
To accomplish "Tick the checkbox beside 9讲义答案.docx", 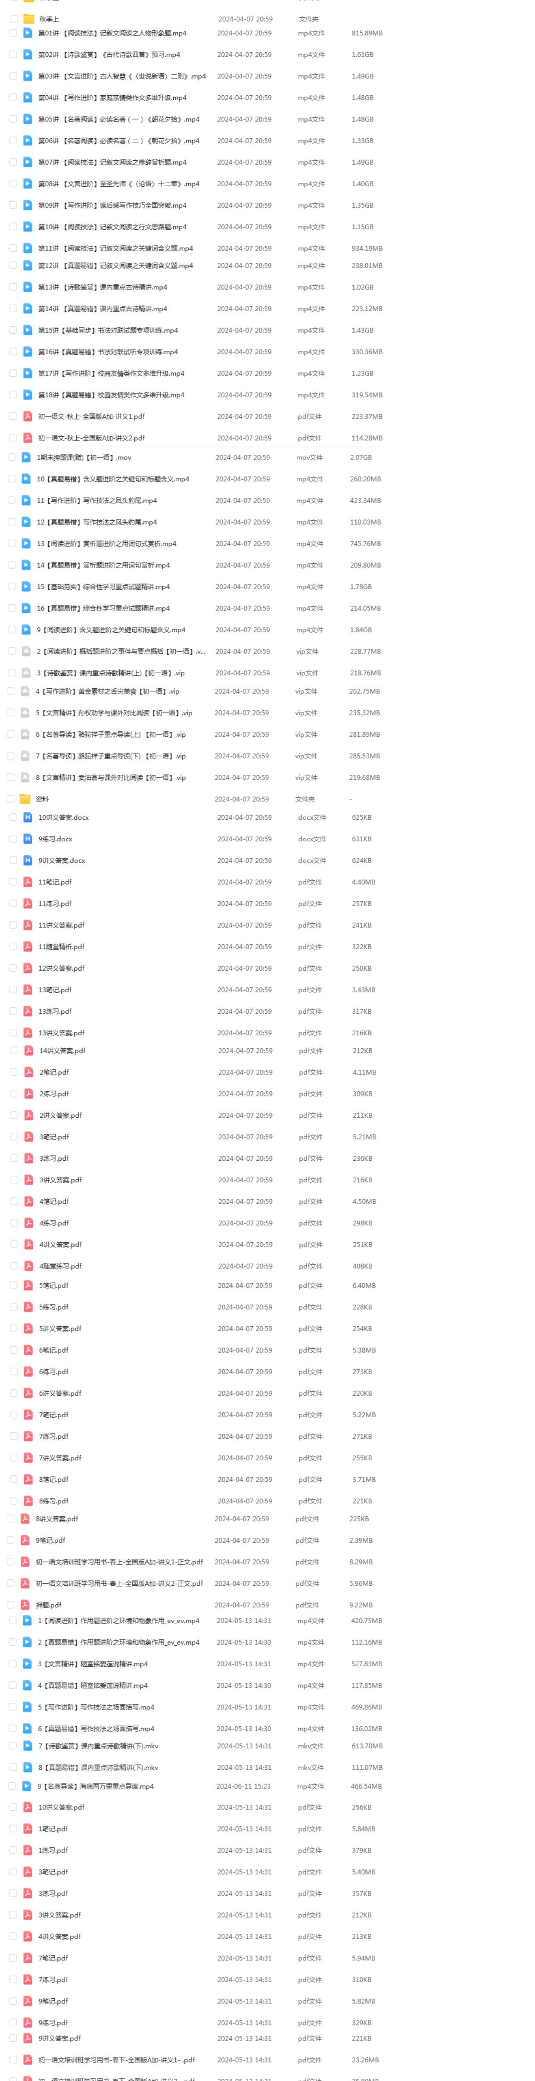I will coord(13,860).
